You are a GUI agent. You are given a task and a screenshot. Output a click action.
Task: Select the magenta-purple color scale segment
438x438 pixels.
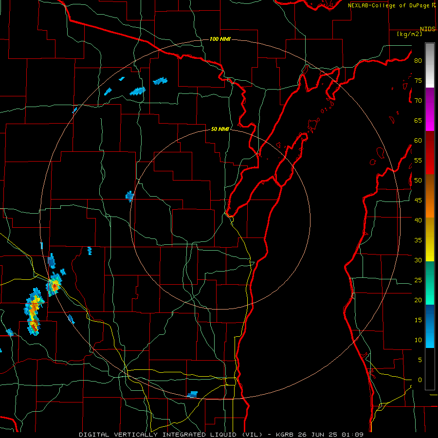430,109
